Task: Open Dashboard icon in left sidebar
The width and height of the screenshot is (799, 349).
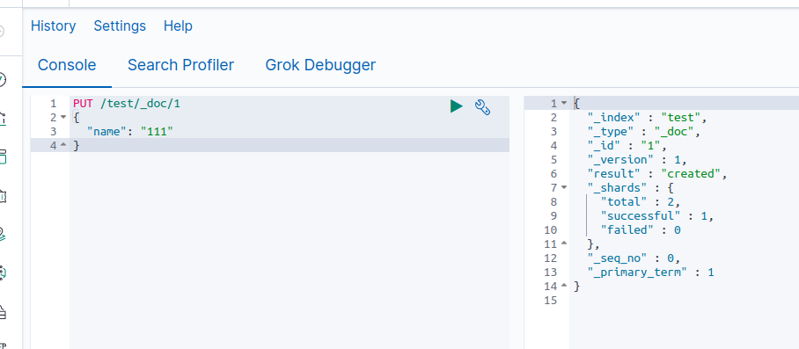Action: click(x=3, y=156)
